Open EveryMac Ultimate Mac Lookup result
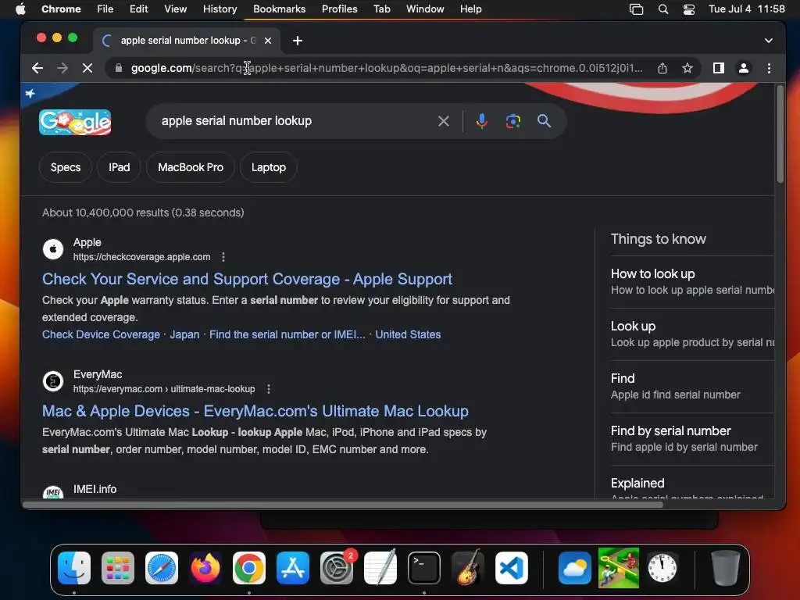This screenshot has width=800, height=600. (x=255, y=411)
